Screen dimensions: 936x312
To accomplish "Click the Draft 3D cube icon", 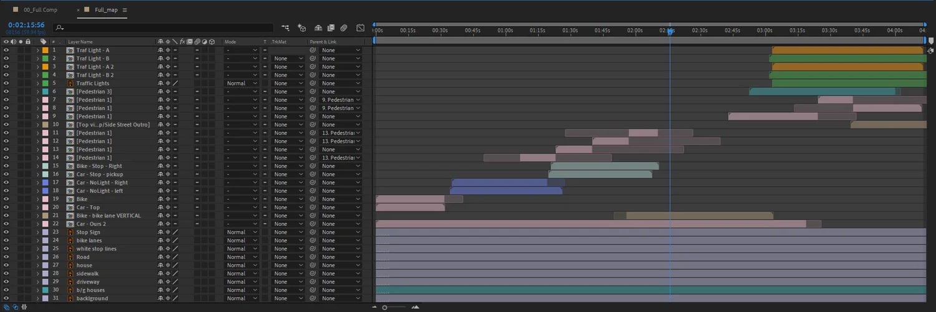I will click(x=302, y=28).
